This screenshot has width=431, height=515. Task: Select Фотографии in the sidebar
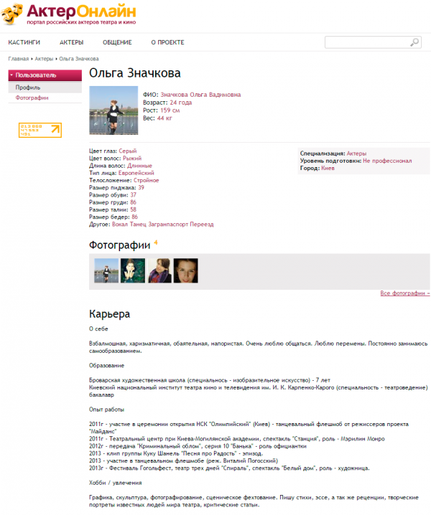(x=32, y=98)
